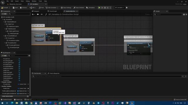This screenshot has width=188, height=105.
Task: Click the Find toolbar button
Action: point(41,8)
